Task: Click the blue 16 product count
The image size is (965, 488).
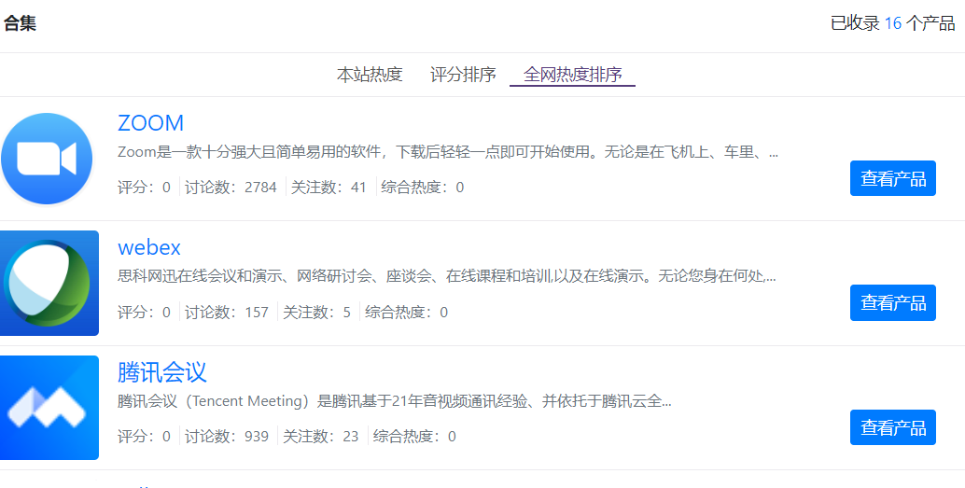Action: point(892,23)
